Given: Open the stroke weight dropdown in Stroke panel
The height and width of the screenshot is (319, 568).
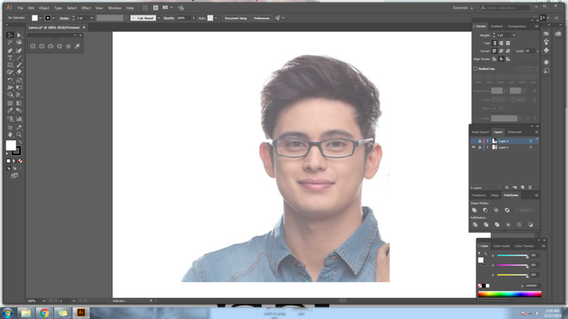Looking at the screenshot, I should (x=514, y=35).
